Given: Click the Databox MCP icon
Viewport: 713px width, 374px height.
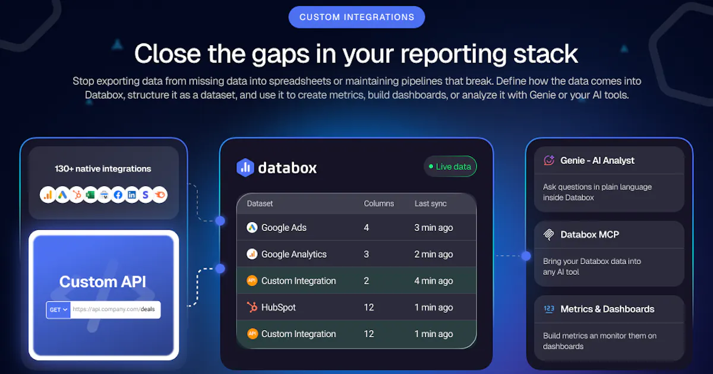Looking at the screenshot, I should click(x=549, y=234).
